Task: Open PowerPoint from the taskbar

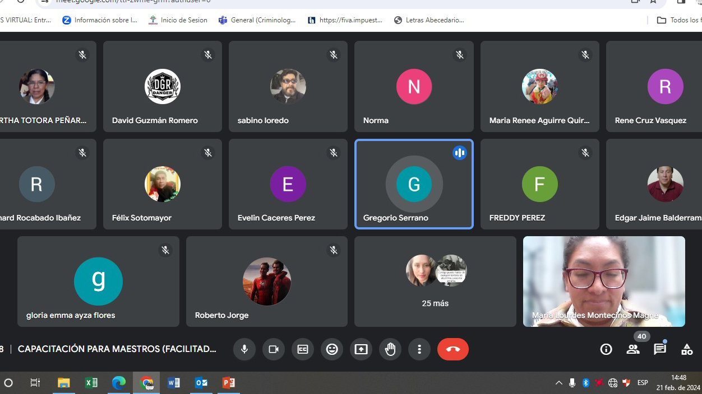Action: (x=229, y=383)
